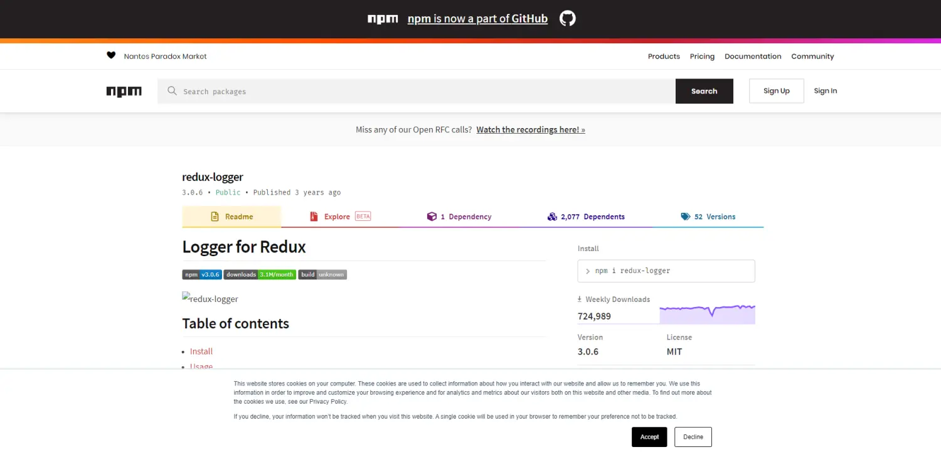941x452 pixels.
Task: Click the npm logo in top banner
Action: 383,19
